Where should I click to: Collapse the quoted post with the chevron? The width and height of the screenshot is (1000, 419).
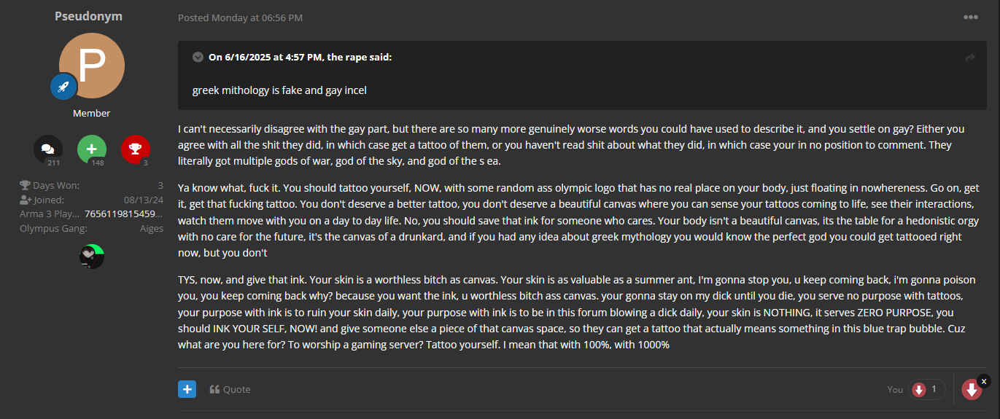[x=198, y=57]
